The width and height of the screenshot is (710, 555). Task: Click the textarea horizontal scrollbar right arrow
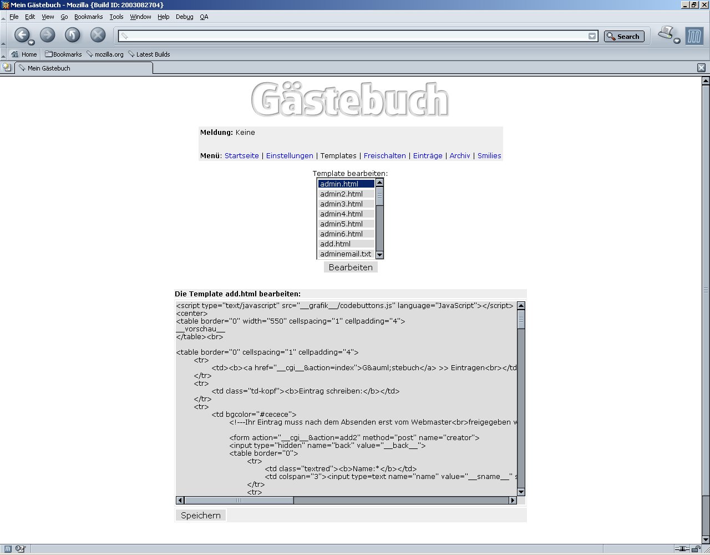(x=513, y=501)
